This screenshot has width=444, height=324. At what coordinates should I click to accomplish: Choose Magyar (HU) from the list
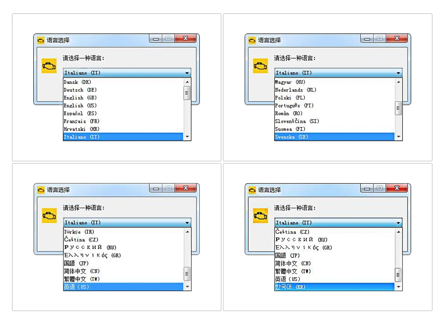click(335, 82)
